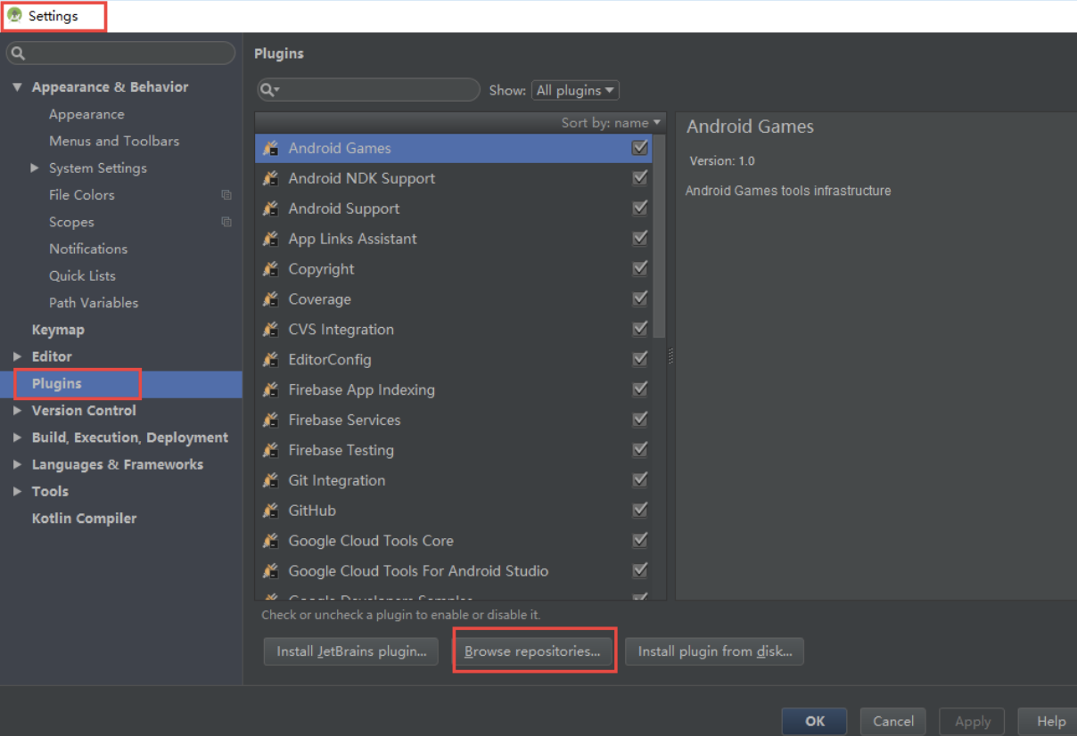
Task: Click the plugin icon beside Firebase App Indexing
Action: point(271,390)
